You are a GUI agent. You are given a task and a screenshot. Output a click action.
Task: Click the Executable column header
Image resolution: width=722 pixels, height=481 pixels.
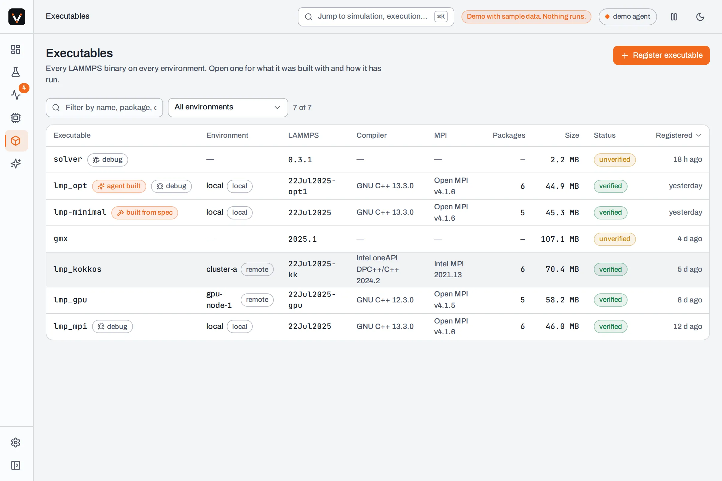[72, 135]
